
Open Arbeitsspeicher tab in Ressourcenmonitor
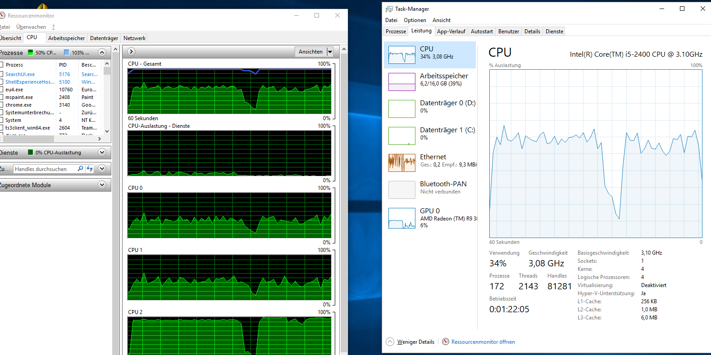[x=66, y=38]
